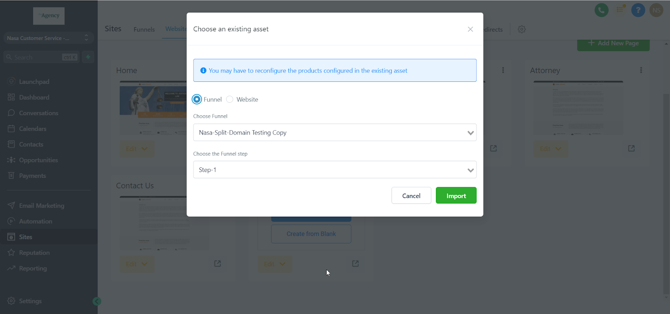This screenshot has height=314, width=670.
Task: Open the Nasa Customer Service account switcher
Action: pos(48,38)
